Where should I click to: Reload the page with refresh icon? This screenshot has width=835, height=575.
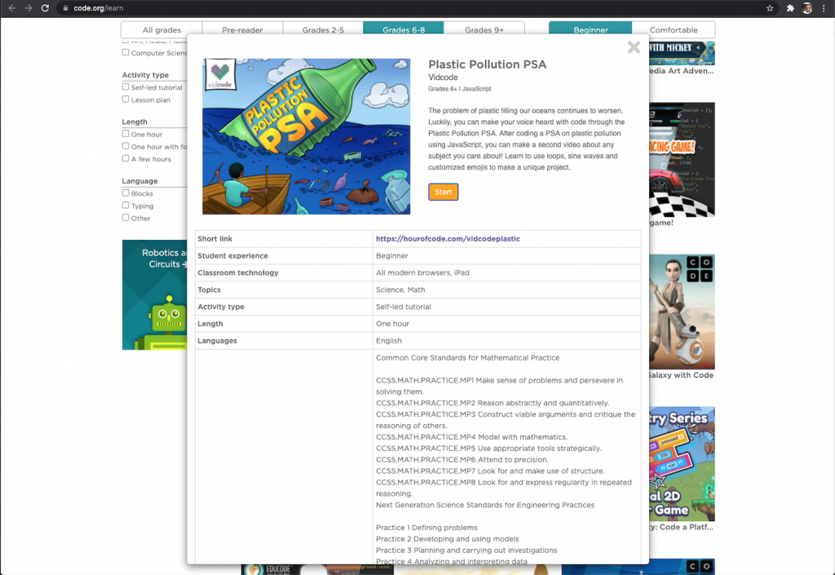tap(46, 8)
